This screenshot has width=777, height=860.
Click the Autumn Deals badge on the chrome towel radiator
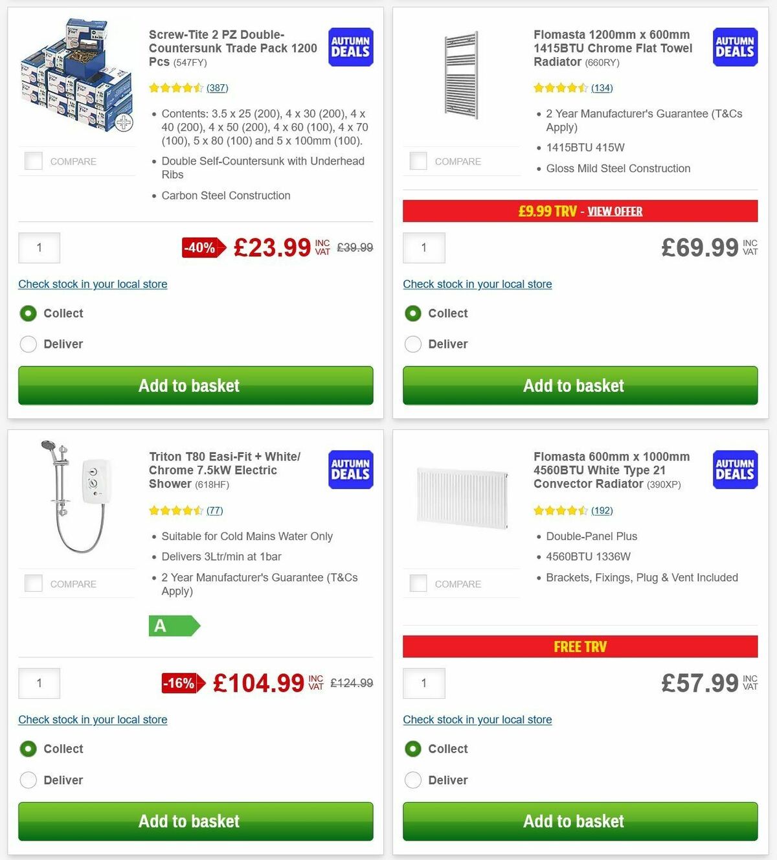(735, 47)
